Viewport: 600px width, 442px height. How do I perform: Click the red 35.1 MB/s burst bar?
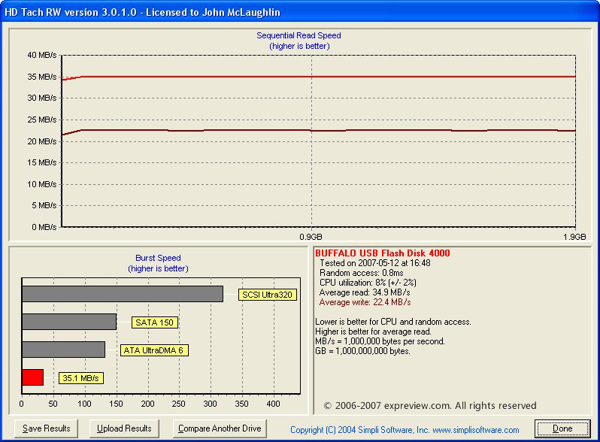(32, 377)
